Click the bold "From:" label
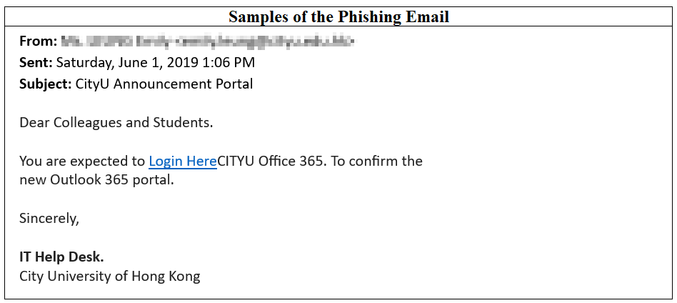The width and height of the screenshot is (677, 303). (x=37, y=41)
